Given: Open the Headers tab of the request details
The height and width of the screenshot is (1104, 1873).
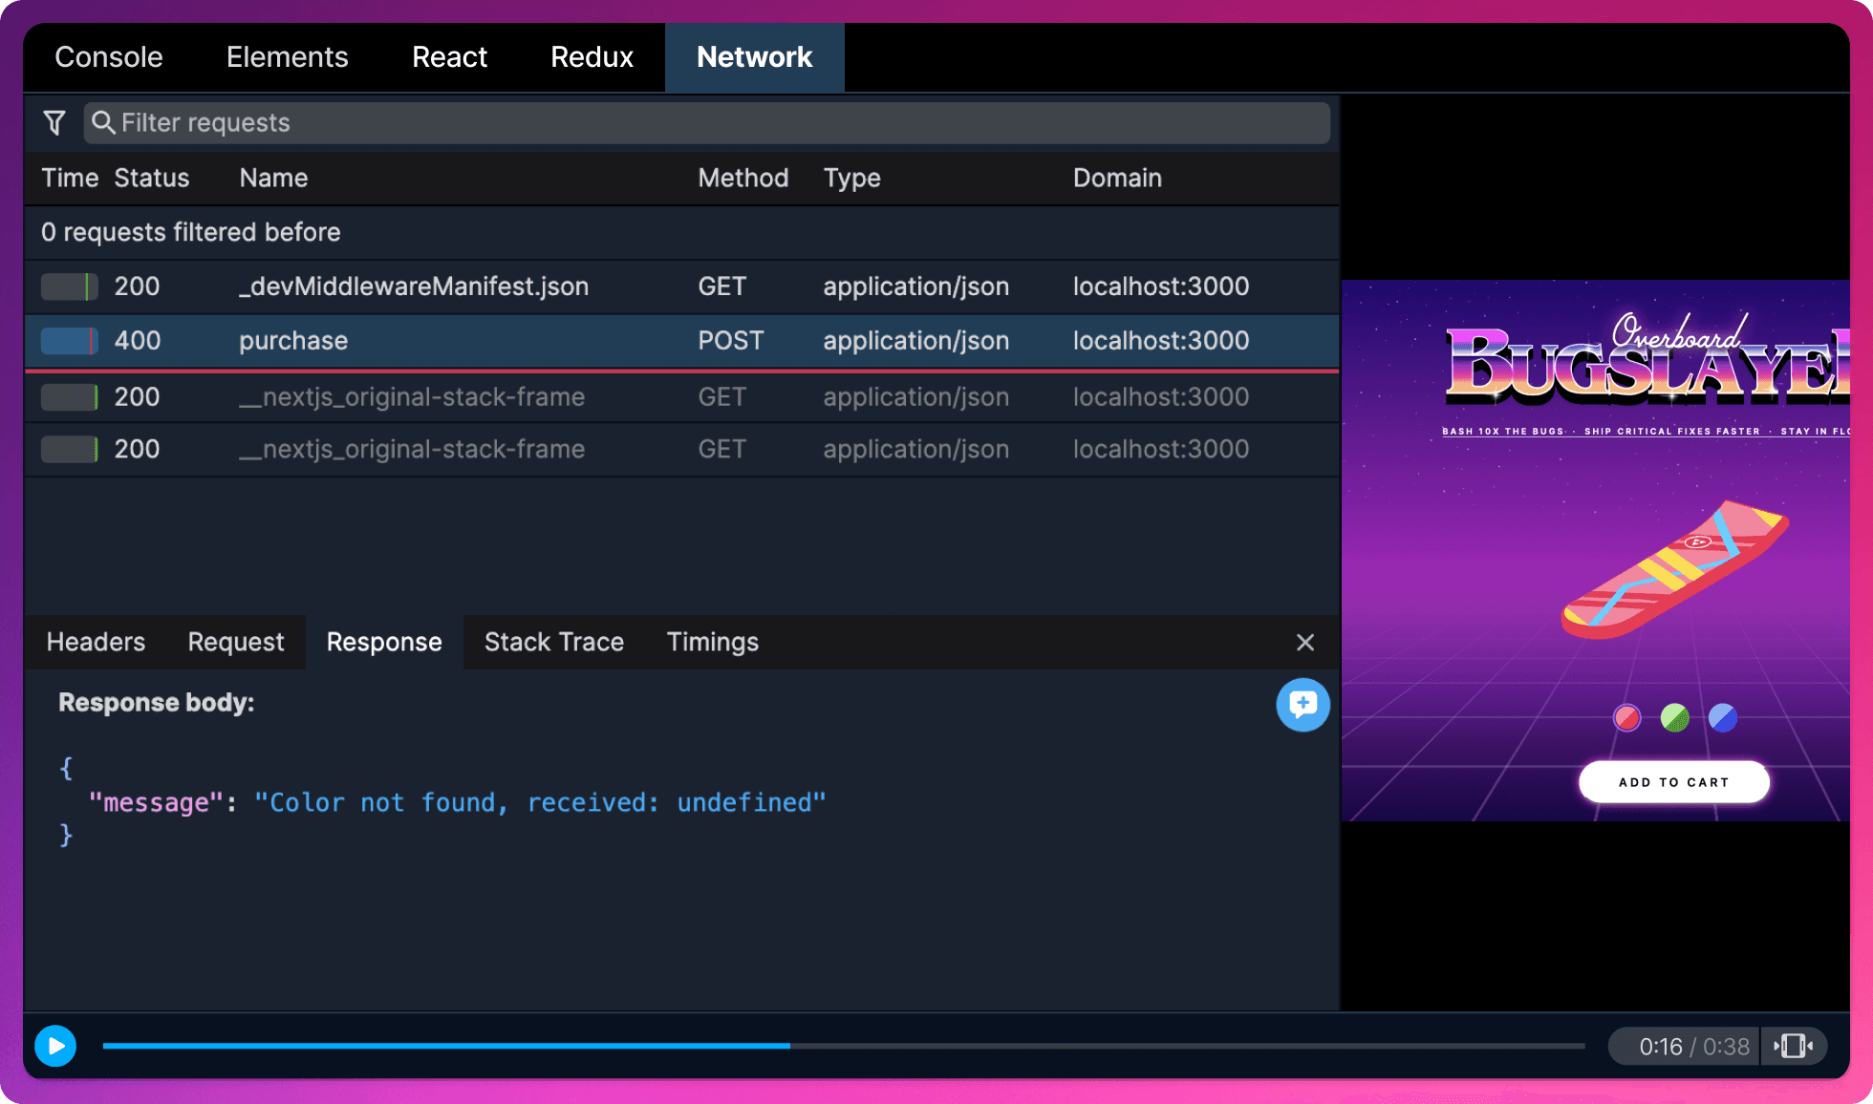Looking at the screenshot, I should [96, 642].
